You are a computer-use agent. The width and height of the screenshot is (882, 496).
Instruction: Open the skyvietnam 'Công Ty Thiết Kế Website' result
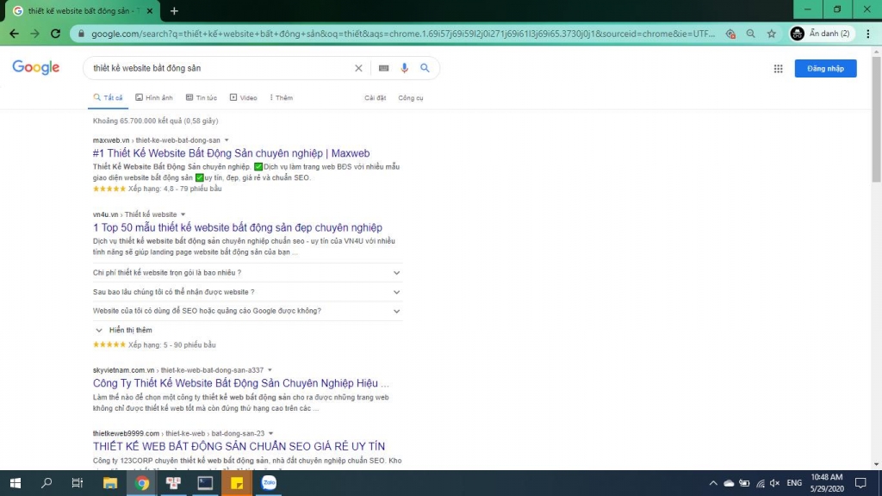pos(241,383)
